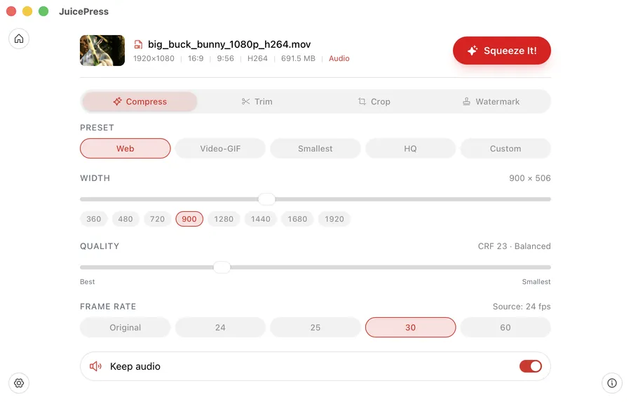Click the Quality slider handle
The image size is (631, 402).
point(222,267)
